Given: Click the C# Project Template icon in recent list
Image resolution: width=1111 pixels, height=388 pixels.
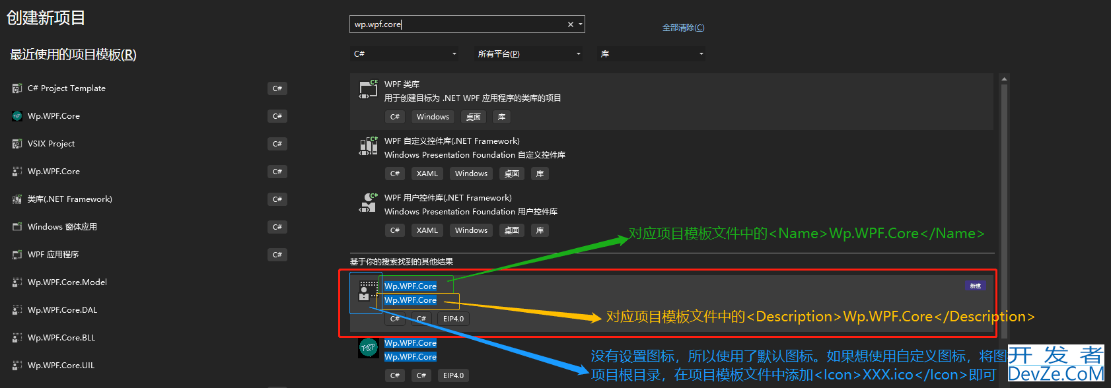Looking at the screenshot, I should click(x=17, y=88).
